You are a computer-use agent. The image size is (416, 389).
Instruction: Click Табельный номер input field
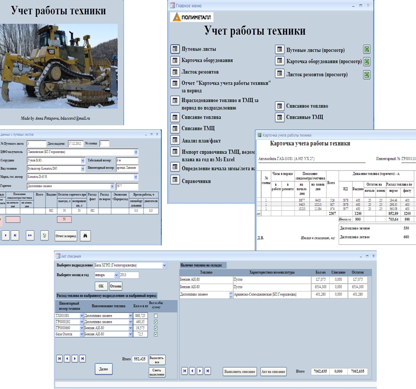(127, 160)
